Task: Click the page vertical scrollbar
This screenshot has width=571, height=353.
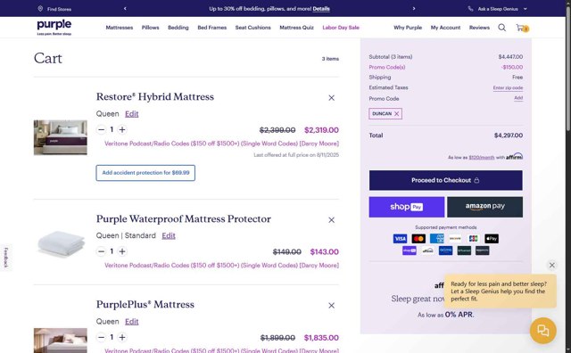Action: coord(568,70)
